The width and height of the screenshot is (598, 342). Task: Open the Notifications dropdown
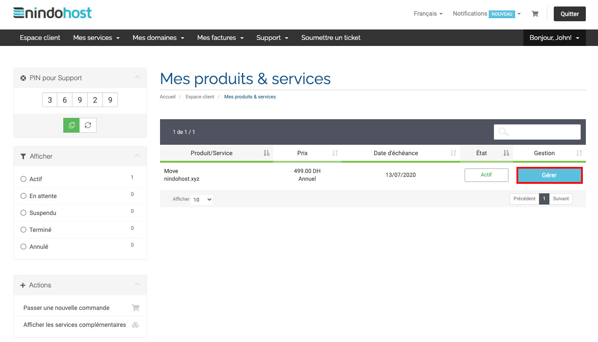(x=487, y=14)
